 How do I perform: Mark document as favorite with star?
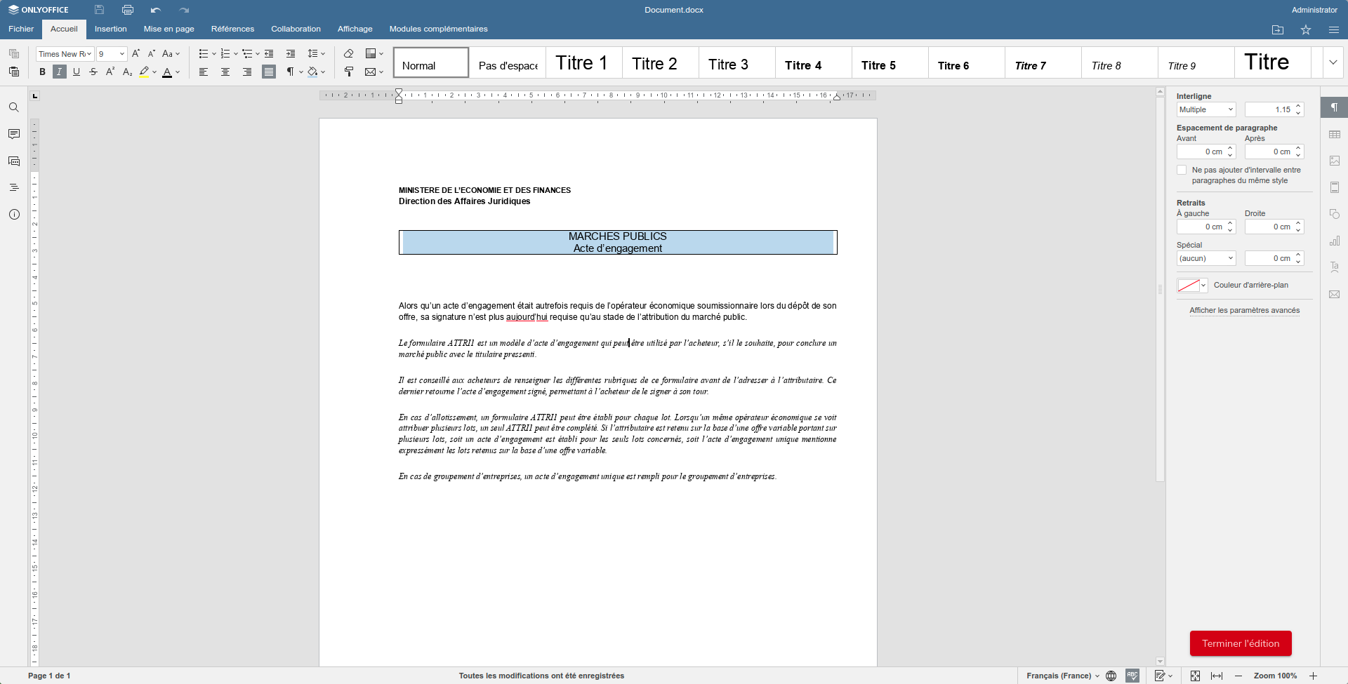click(1306, 29)
